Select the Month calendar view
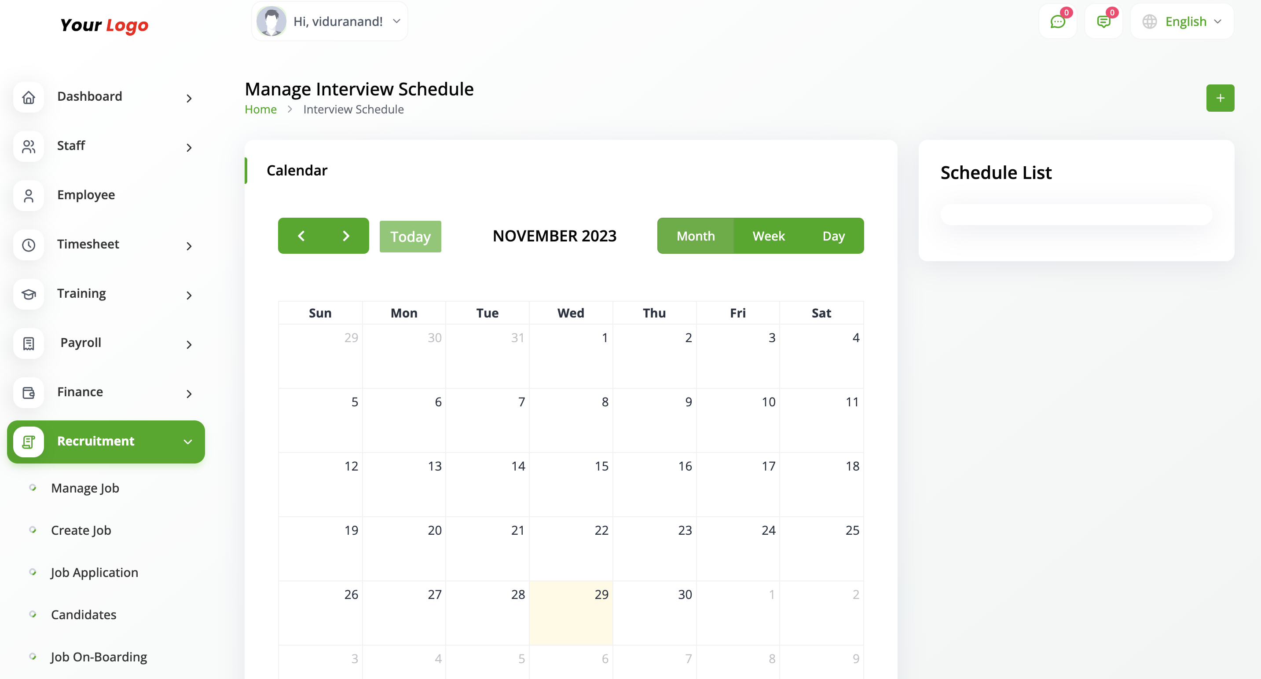This screenshot has height=679, width=1261. point(695,236)
